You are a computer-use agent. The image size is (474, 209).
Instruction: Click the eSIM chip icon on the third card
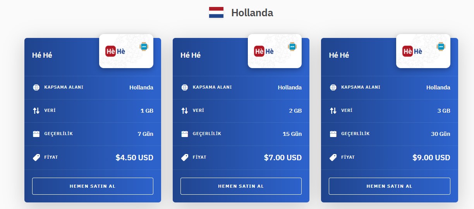click(440, 46)
